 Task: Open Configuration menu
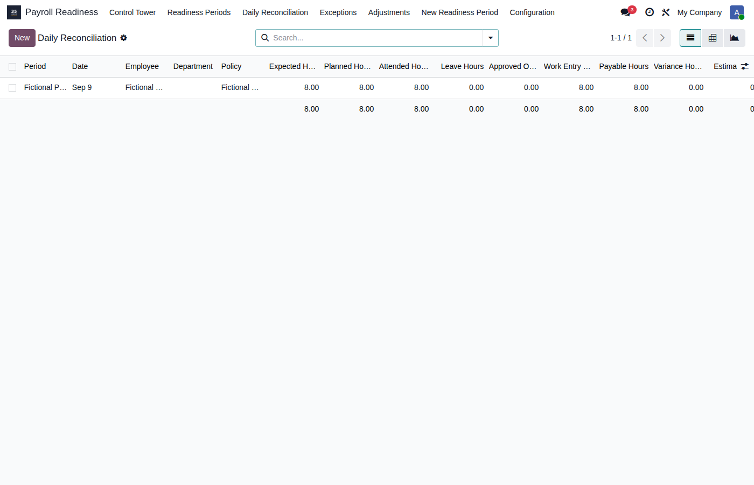532,12
